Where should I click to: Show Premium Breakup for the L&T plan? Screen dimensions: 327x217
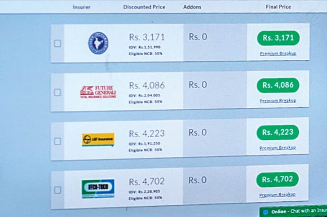pos(278,148)
